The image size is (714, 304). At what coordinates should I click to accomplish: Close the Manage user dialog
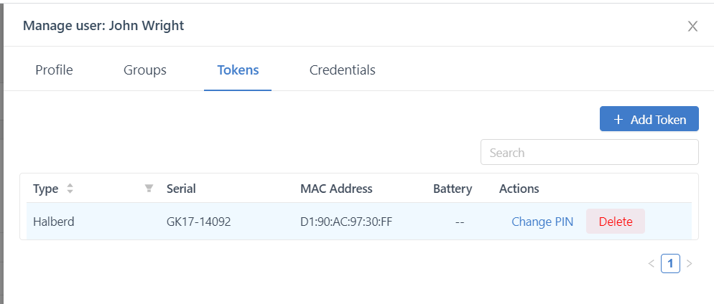[692, 27]
